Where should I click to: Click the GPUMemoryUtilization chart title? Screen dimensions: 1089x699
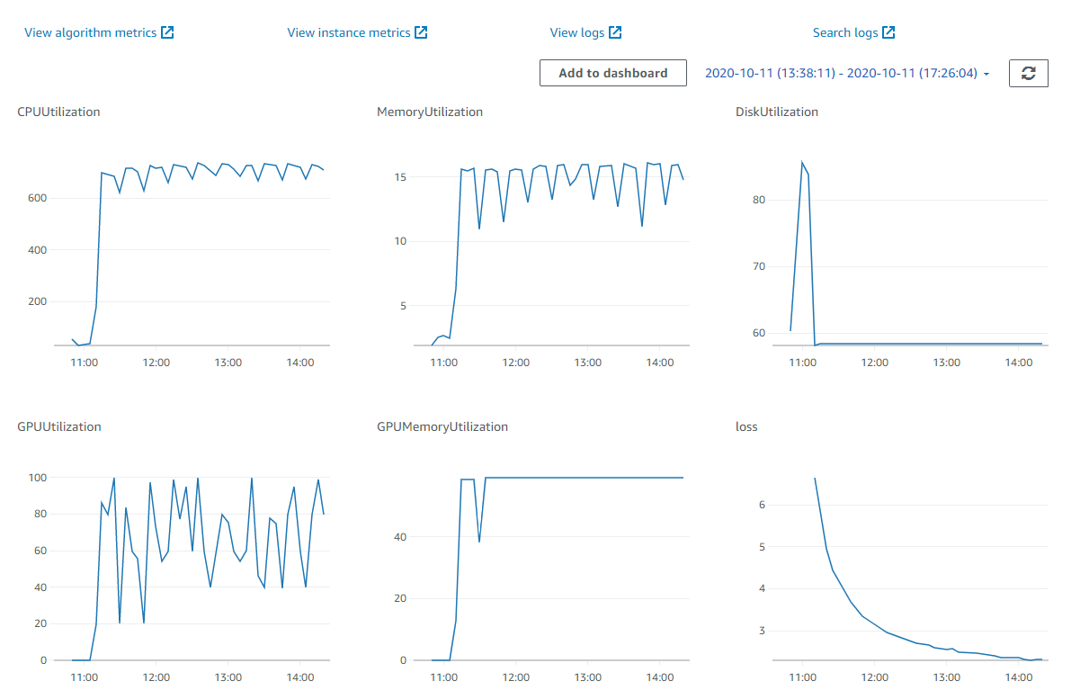(442, 426)
